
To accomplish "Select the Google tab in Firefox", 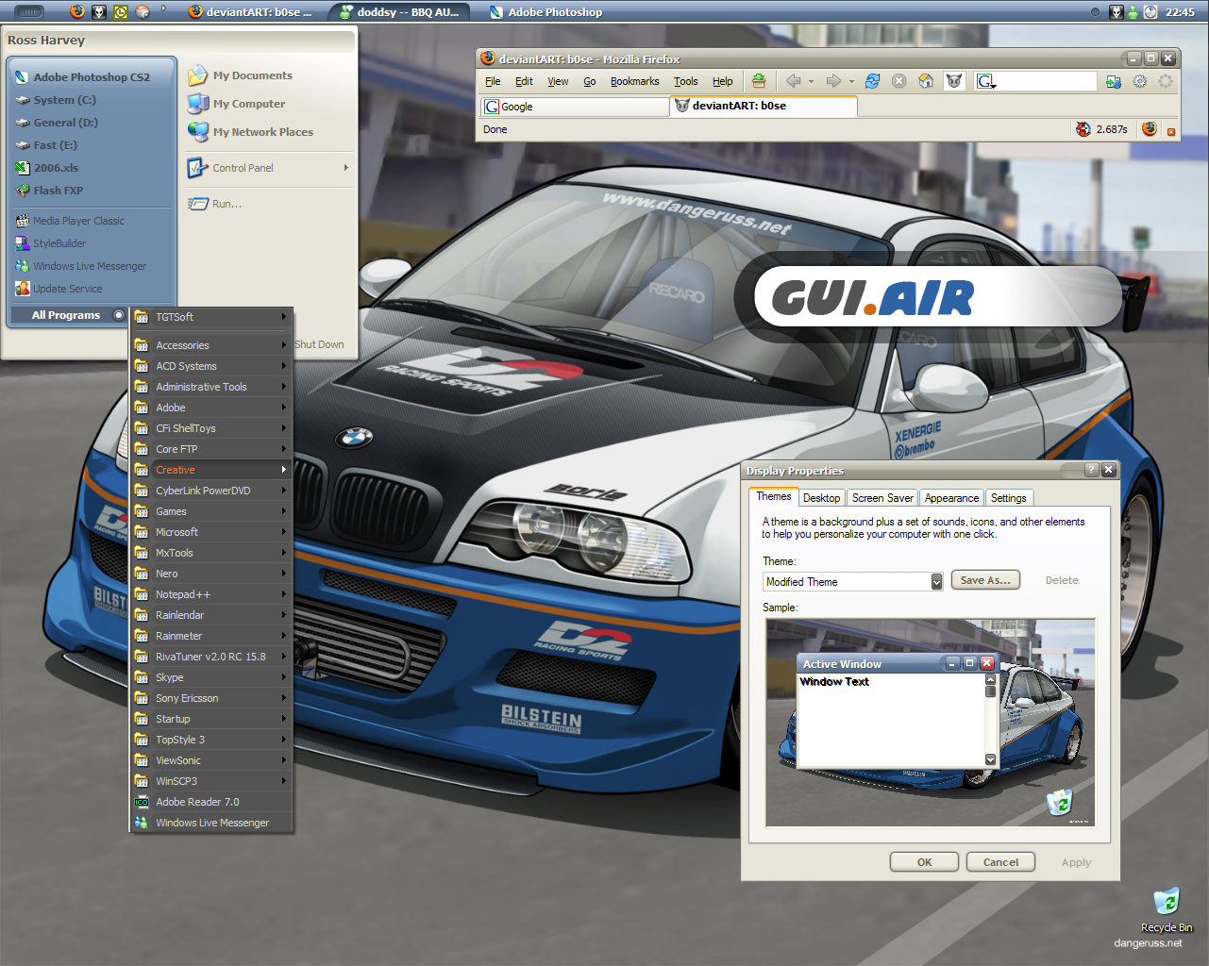I will point(575,107).
